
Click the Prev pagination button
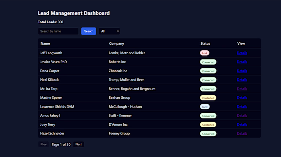43,144
